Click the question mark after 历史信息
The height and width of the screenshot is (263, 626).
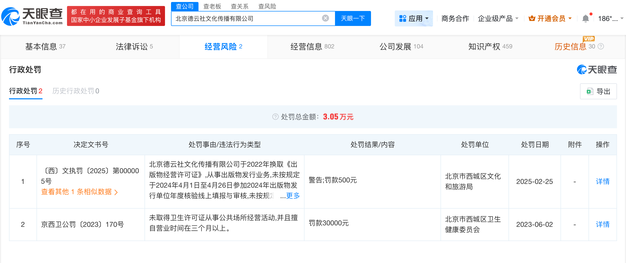[x=601, y=46]
